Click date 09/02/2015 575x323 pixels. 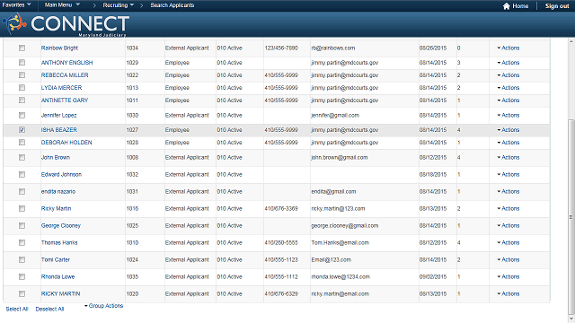(433, 277)
